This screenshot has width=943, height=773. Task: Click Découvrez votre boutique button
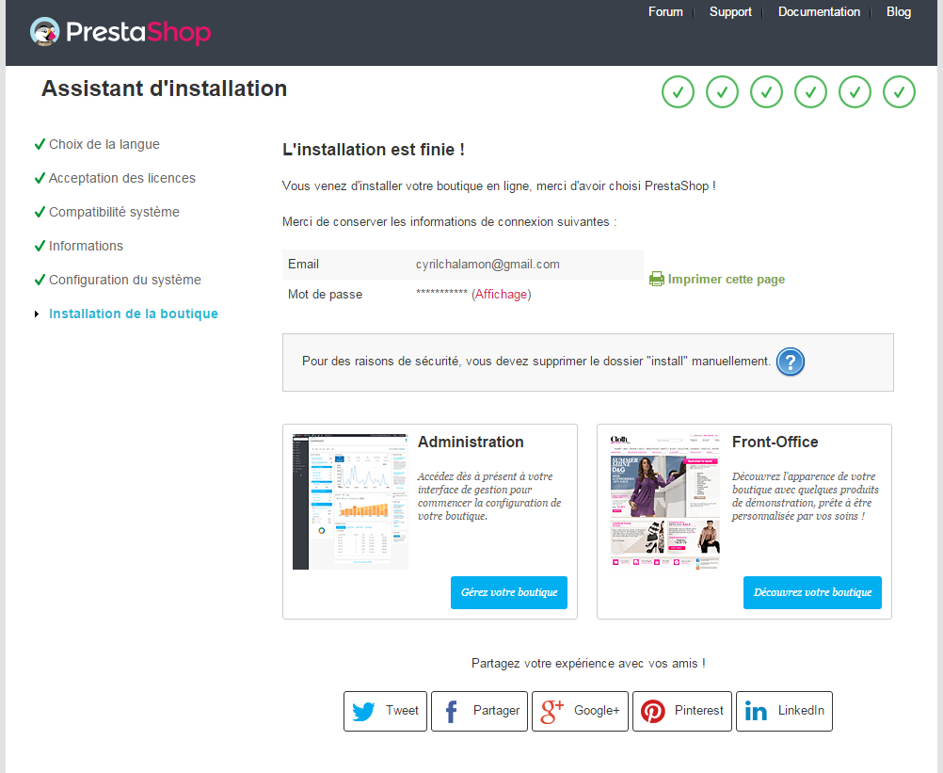point(812,592)
